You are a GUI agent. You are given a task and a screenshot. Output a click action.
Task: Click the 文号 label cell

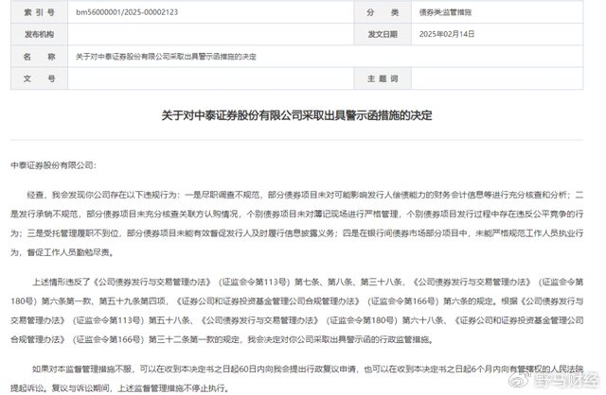click(39, 78)
